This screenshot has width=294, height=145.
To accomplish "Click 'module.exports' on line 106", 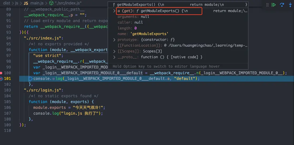I will tap(50, 107).
